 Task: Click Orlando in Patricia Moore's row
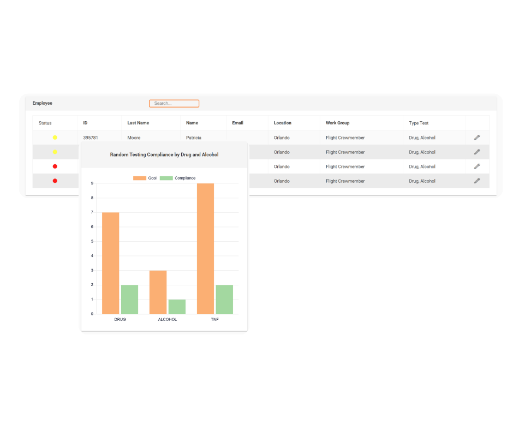(x=282, y=138)
